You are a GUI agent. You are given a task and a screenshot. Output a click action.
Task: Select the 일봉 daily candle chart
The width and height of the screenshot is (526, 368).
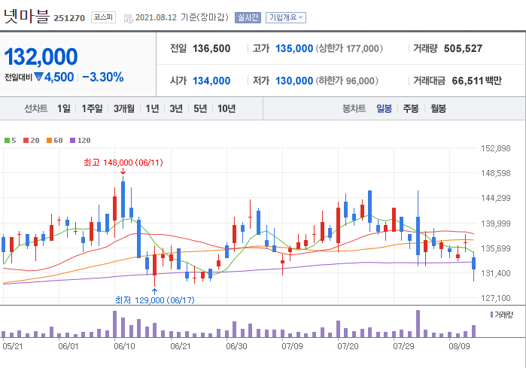click(x=384, y=108)
